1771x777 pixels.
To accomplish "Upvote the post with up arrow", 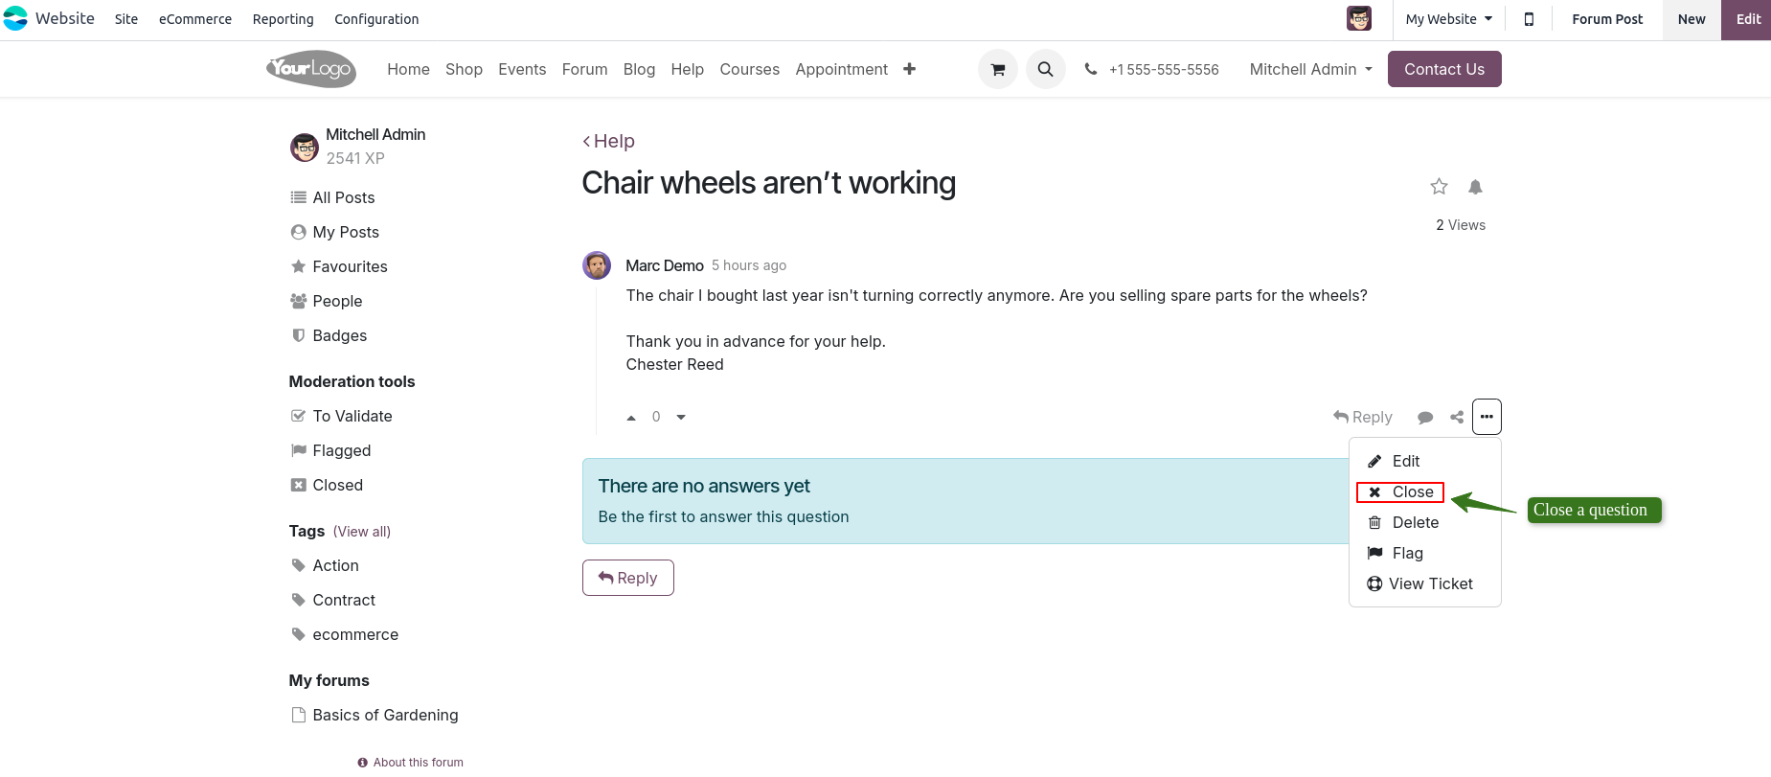I will tap(631, 418).
